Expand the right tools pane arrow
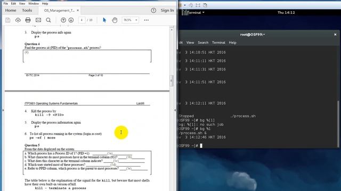This screenshot has width=341, height=191. coord(175,110)
